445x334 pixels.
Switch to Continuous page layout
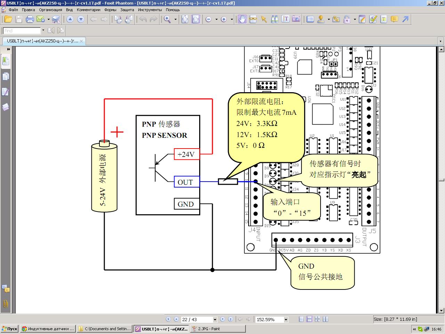(x=309, y=319)
